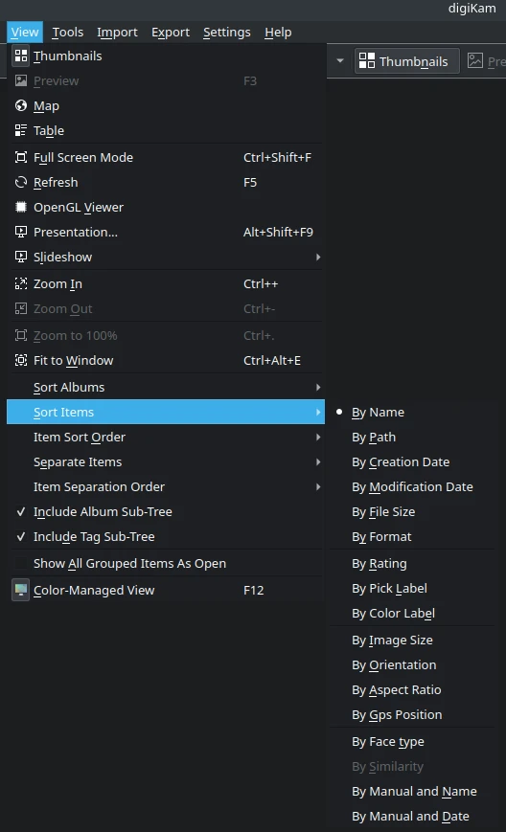The height and width of the screenshot is (832, 506).
Task: Choose By Manual and Date option
Action: point(410,817)
